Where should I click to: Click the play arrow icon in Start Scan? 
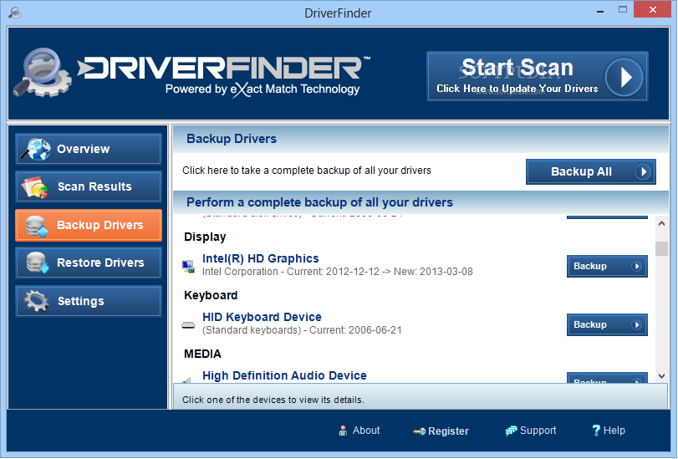click(624, 77)
